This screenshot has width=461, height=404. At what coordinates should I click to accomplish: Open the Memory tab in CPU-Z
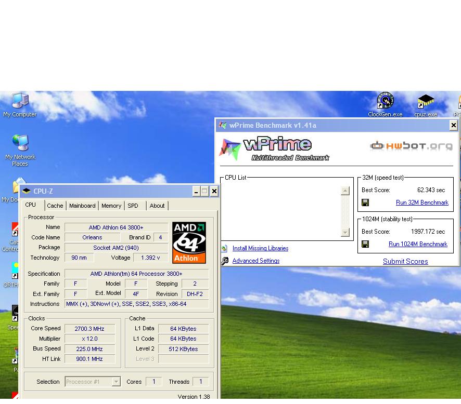coord(111,206)
